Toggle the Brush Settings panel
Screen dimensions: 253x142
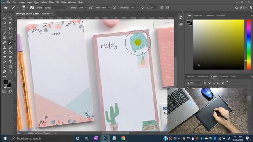click(x=32, y=8)
